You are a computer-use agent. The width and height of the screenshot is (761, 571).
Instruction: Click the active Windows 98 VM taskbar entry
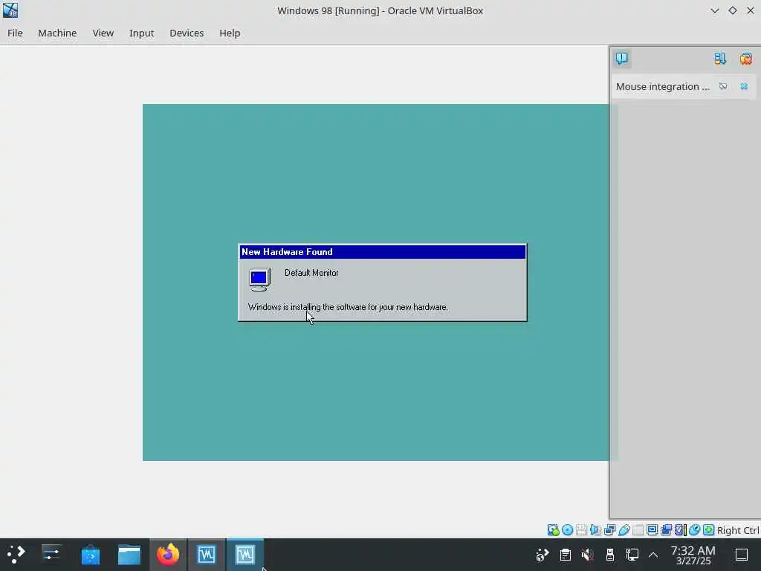[x=245, y=555]
